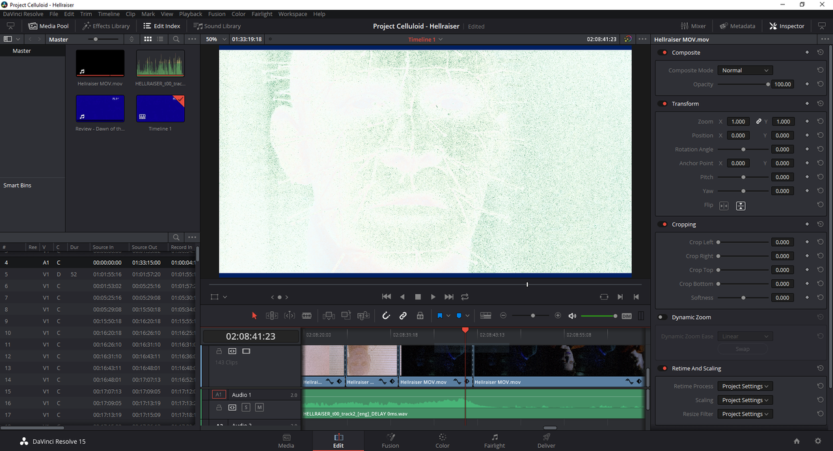This screenshot has height=451, width=833.
Task: Open the Sound Library panel
Action: click(217, 26)
